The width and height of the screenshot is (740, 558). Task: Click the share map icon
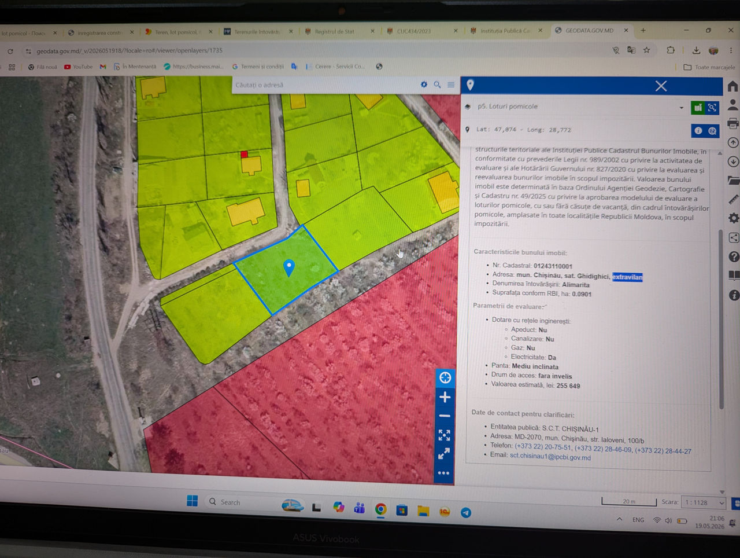pos(734,237)
